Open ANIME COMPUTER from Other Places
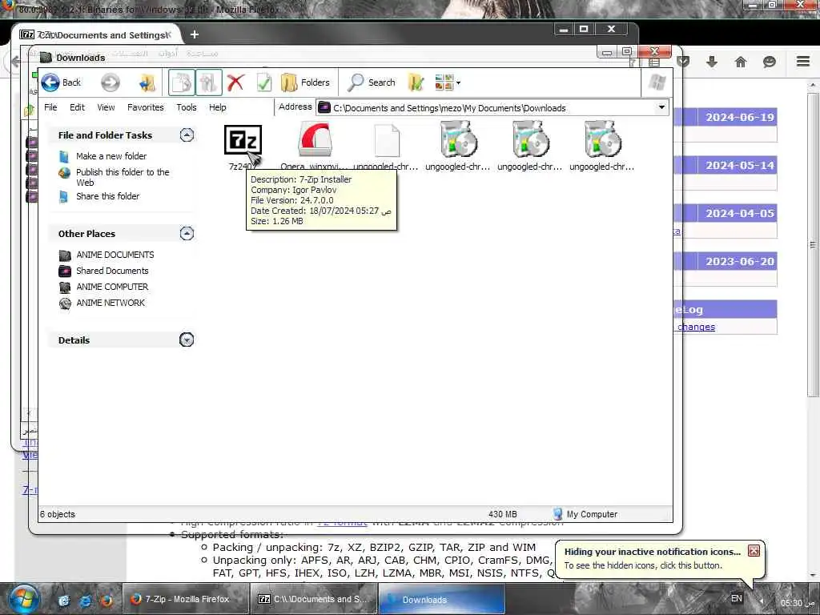 (x=112, y=287)
